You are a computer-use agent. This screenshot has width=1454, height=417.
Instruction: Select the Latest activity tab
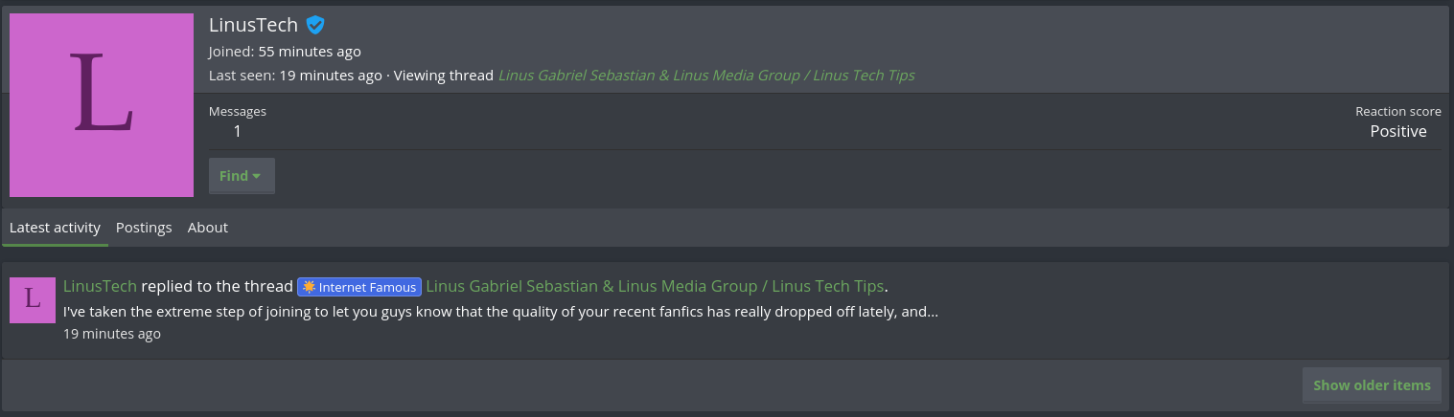(55, 228)
